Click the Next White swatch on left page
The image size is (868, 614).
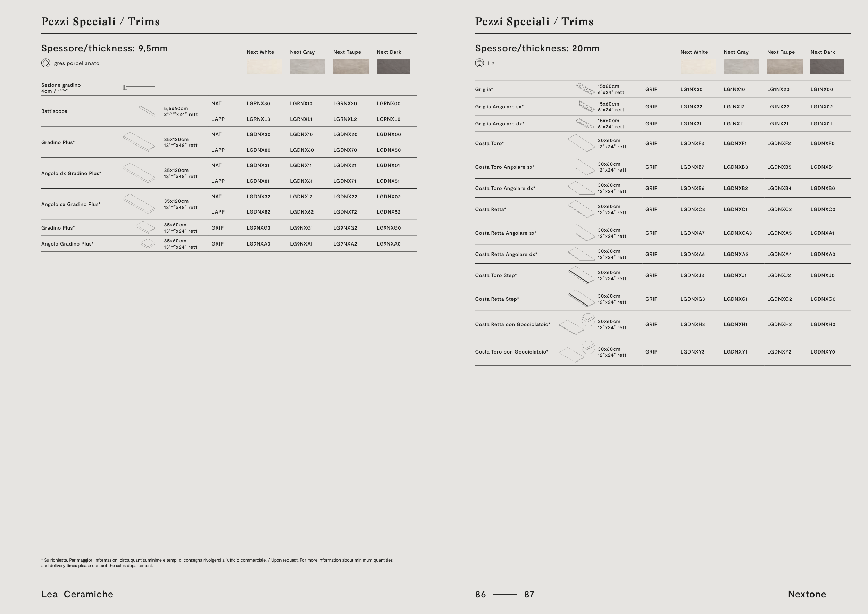pos(264,67)
